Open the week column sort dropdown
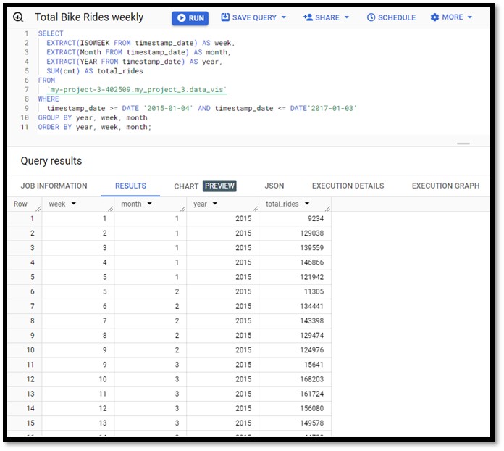This screenshot has width=504, height=451. coord(75,204)
